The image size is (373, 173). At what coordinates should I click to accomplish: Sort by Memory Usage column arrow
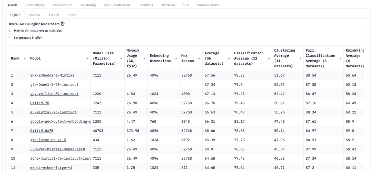144,58
